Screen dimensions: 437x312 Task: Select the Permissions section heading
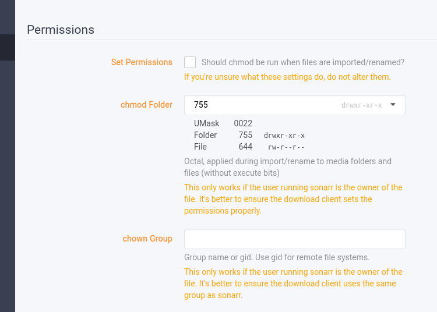pyautogui.click(x=61, y=30)
